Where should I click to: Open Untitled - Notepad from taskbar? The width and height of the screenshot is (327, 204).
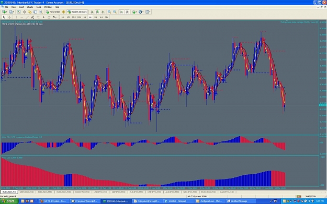click(178, 201)
